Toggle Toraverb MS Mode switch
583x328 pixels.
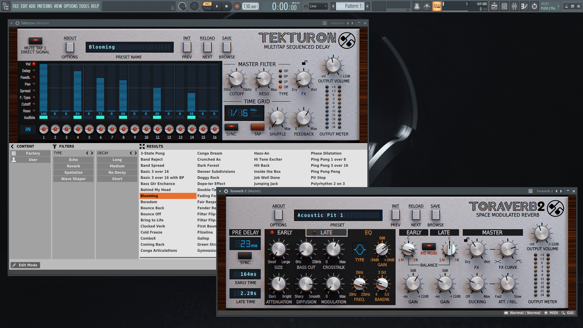tap(429, 246)
